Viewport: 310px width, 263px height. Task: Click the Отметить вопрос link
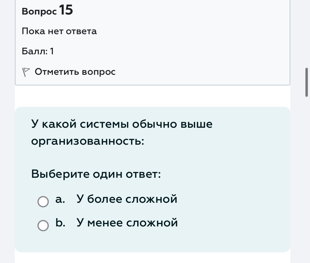[75, 72]
